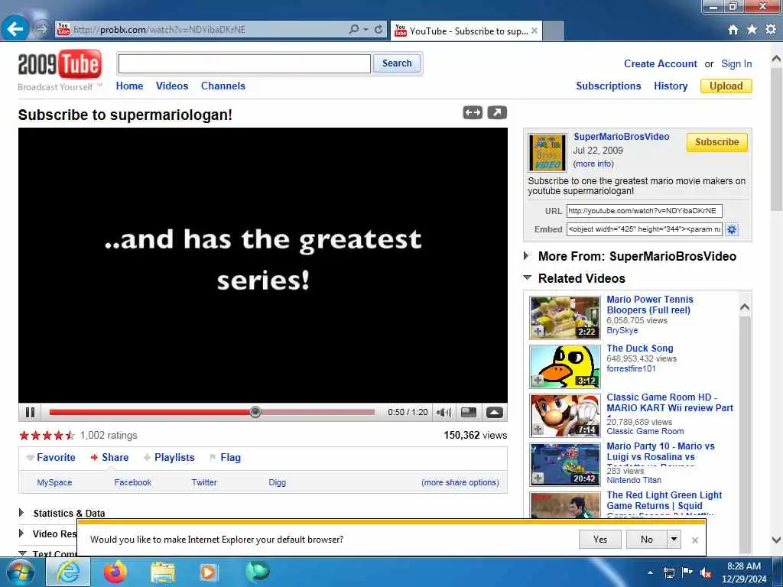Viewport: 783px width, 587px height.
Task: Close the default browser notification bar
Action: point(694,540)
